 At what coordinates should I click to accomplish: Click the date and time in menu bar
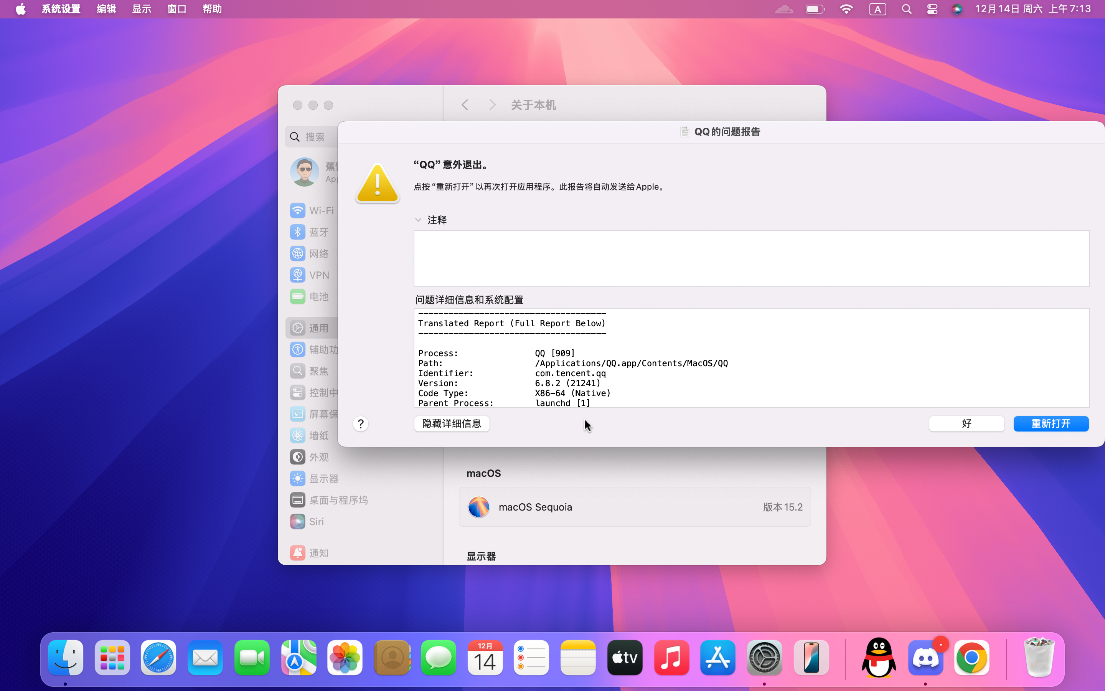(1033, 9)
